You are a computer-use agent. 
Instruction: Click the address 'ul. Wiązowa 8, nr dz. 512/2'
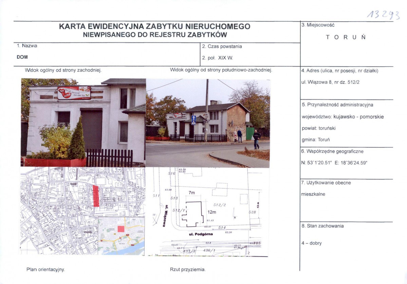click(x=330, y=82)
